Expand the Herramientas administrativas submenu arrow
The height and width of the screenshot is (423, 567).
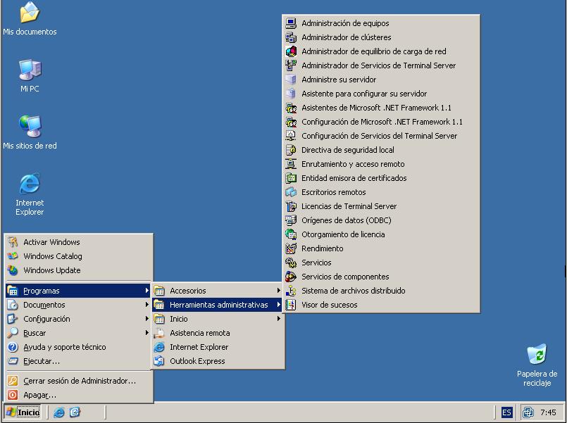point(279,305)
